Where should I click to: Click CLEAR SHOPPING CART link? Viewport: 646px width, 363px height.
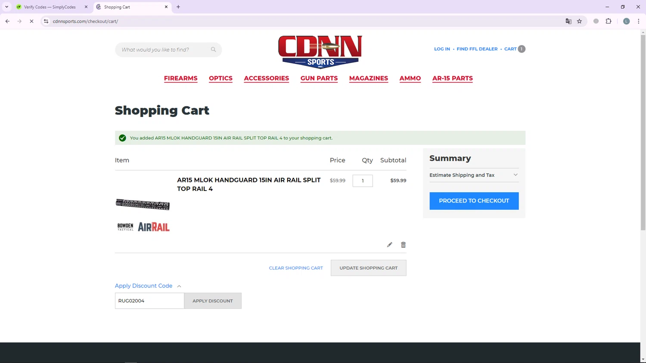[296, 268]
